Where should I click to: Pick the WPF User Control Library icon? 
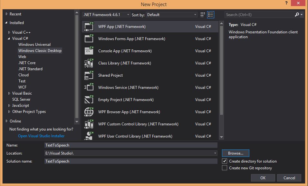[x=89, y=136]
